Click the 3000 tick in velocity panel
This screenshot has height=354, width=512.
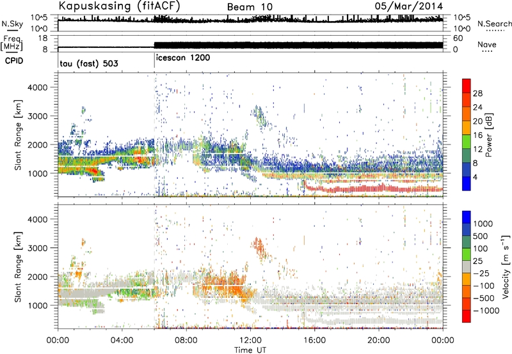click(x=37, y=248)
